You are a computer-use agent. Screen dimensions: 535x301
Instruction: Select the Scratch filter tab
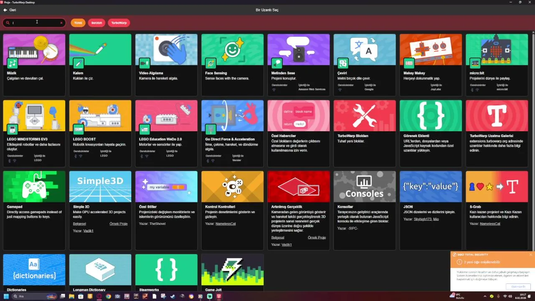point(97,23)
